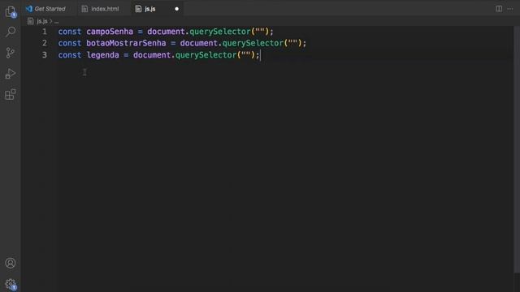Click js.js in the breadcrumb
The width and height of the screenshot is (520, 292).
tap(41, 21)
